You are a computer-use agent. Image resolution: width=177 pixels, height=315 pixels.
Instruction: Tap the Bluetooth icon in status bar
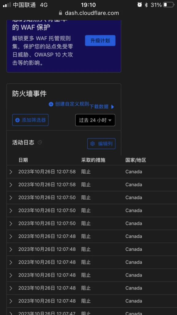[146, 5]
